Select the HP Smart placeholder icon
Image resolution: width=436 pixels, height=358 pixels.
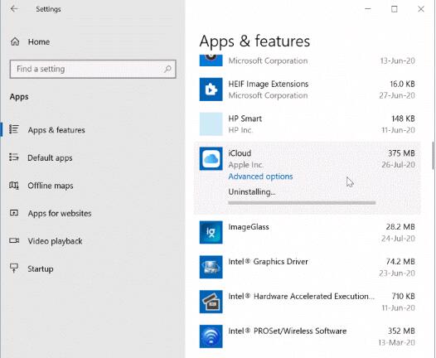pos(211,124)
